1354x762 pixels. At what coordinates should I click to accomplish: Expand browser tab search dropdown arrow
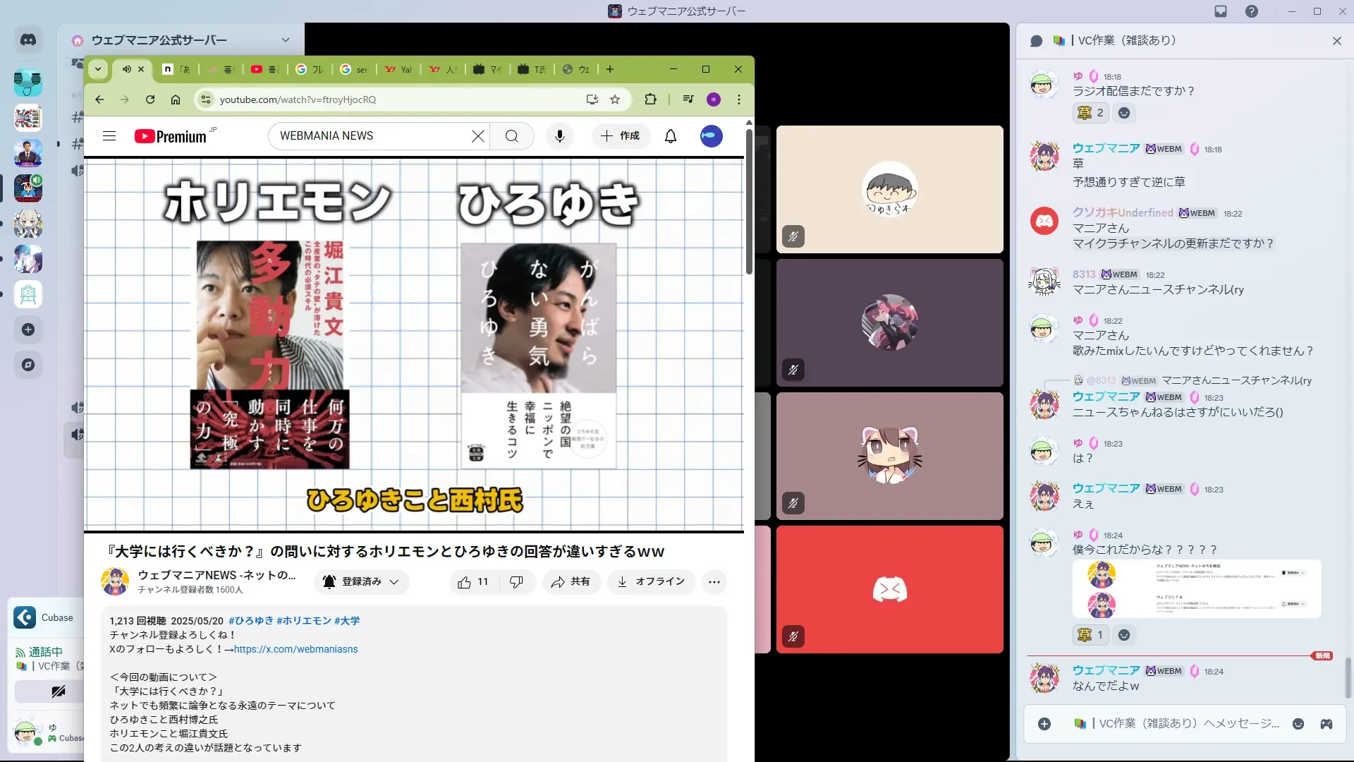98,69
